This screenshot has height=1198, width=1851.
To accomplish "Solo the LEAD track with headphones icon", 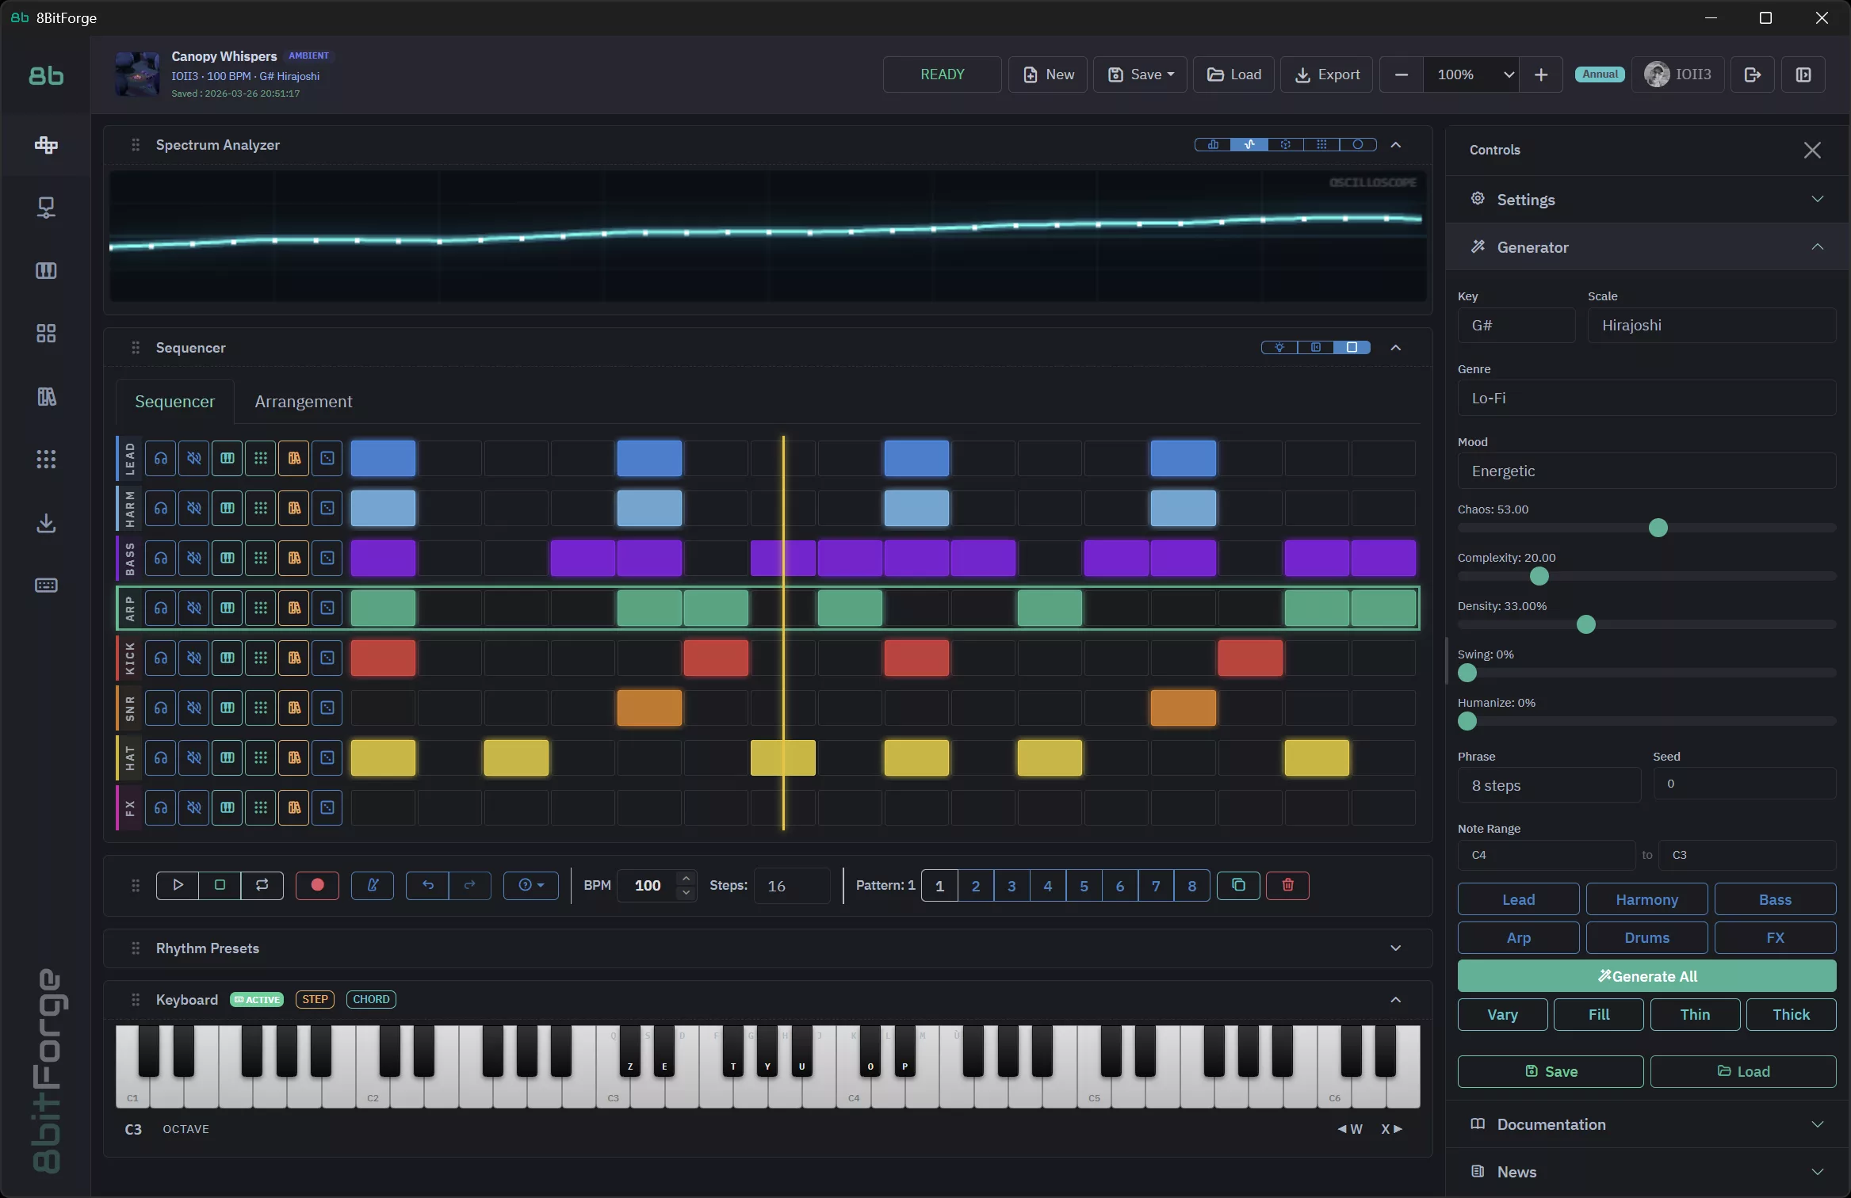I will (x=161, y=459).
